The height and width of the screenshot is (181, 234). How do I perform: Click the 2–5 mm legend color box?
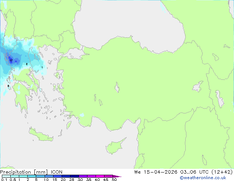click(x=32, y=176)
